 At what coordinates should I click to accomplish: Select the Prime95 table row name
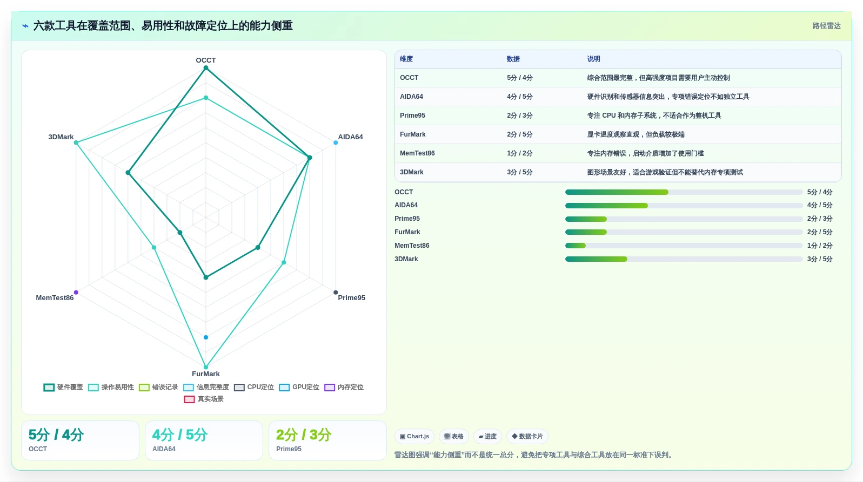[x=412, y=116]
